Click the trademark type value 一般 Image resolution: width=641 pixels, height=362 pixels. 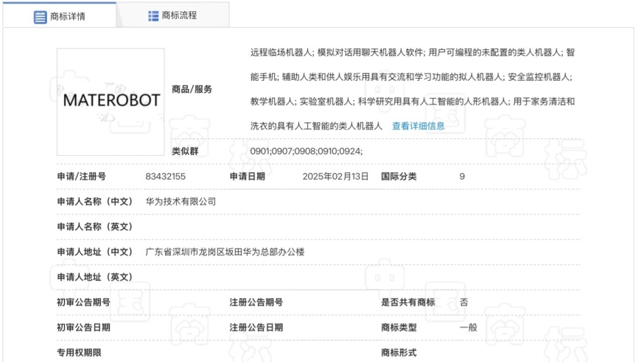(x=468, y=327)
